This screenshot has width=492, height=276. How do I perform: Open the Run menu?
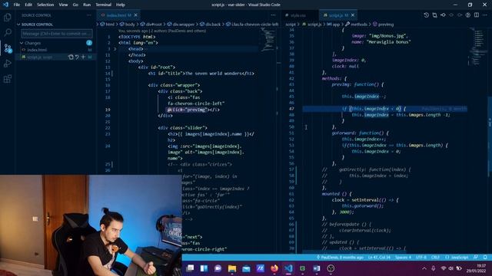pyautogui.click(x=87, y=5)
